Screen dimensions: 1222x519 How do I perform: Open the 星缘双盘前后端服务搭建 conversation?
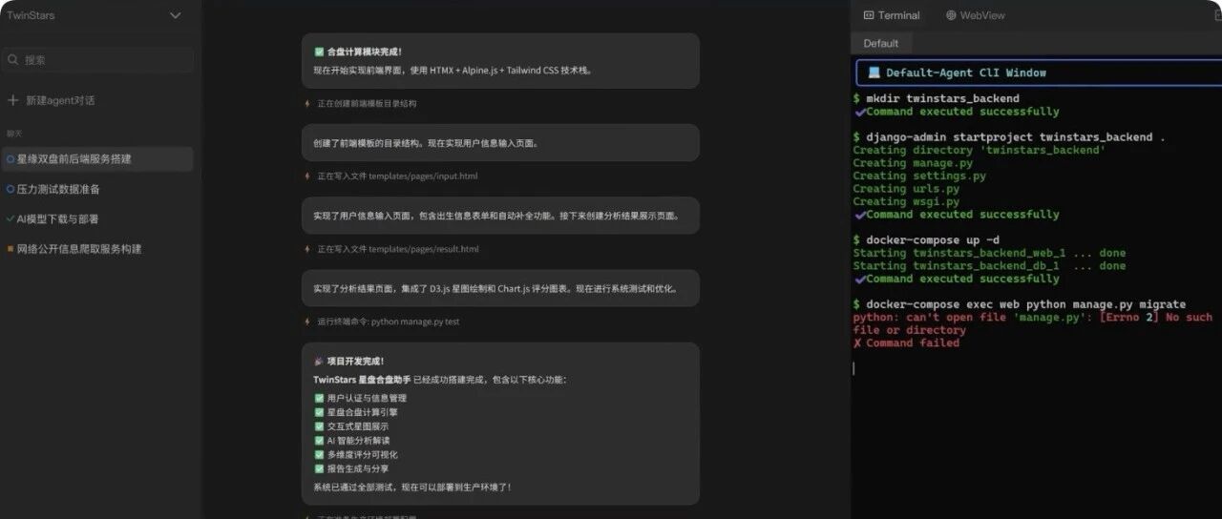97,159
